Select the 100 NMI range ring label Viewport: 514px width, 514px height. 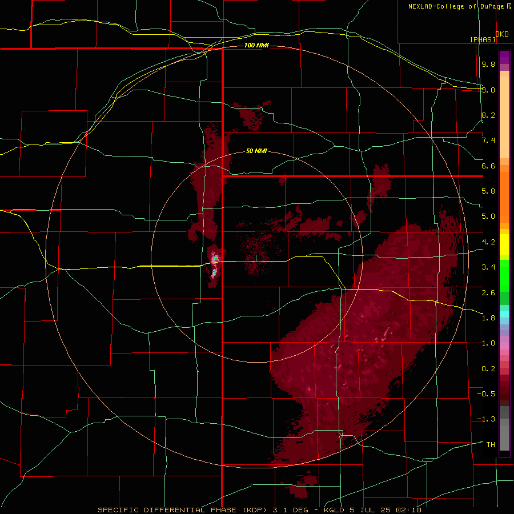(x=256, y=45)
